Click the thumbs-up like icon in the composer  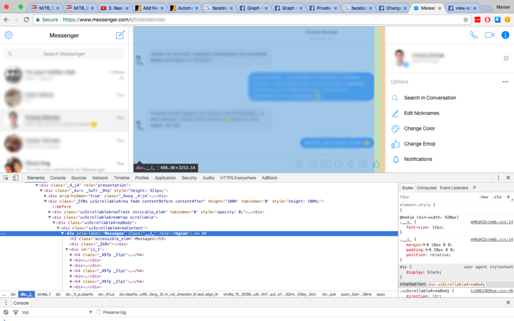point(376,164)
